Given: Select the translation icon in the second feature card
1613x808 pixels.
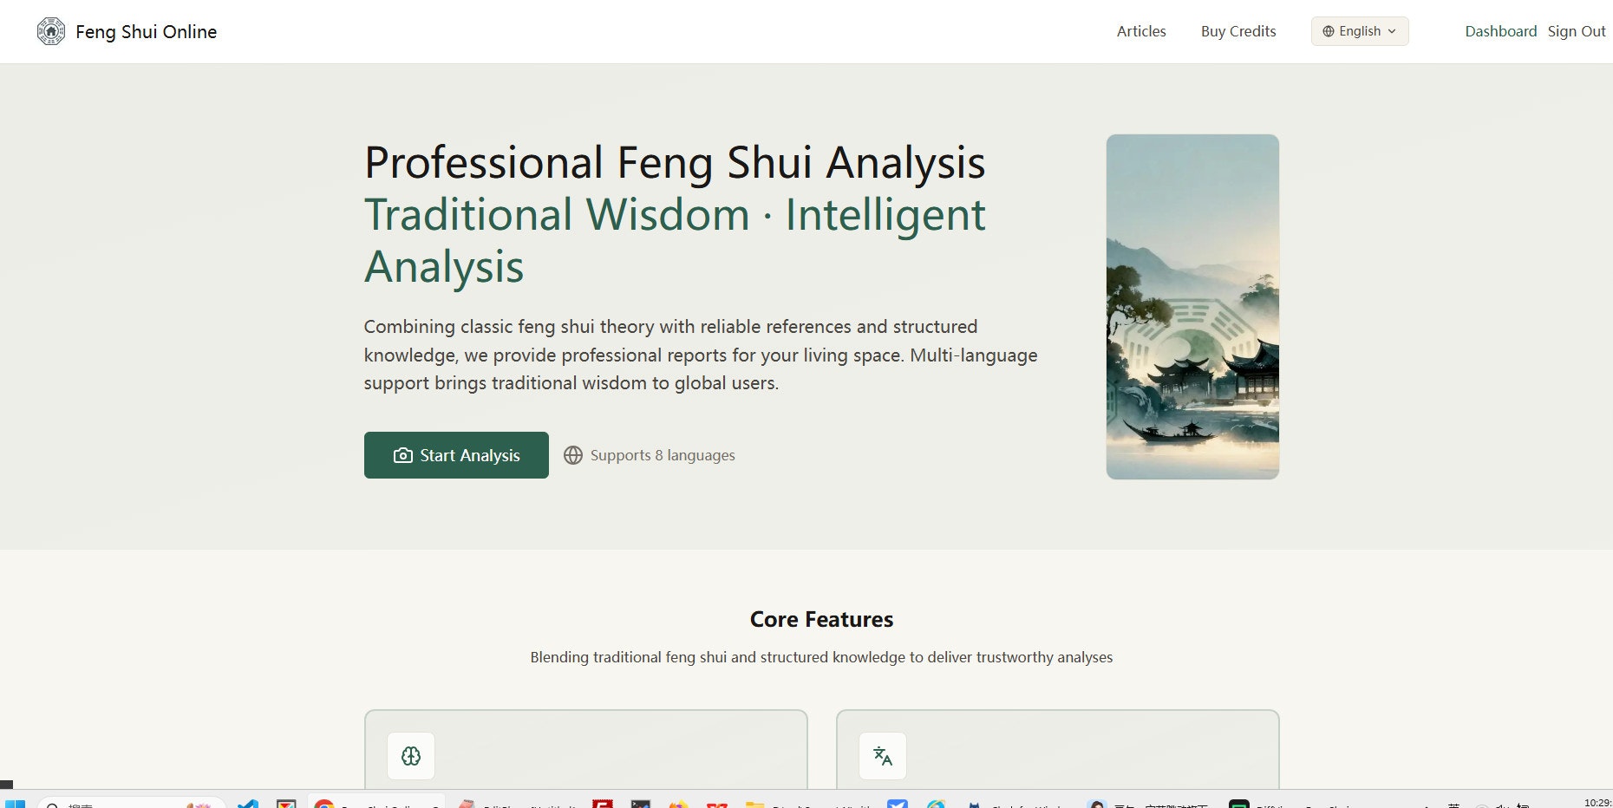Looking at the screenshot, I should click(x=882, y=755).
